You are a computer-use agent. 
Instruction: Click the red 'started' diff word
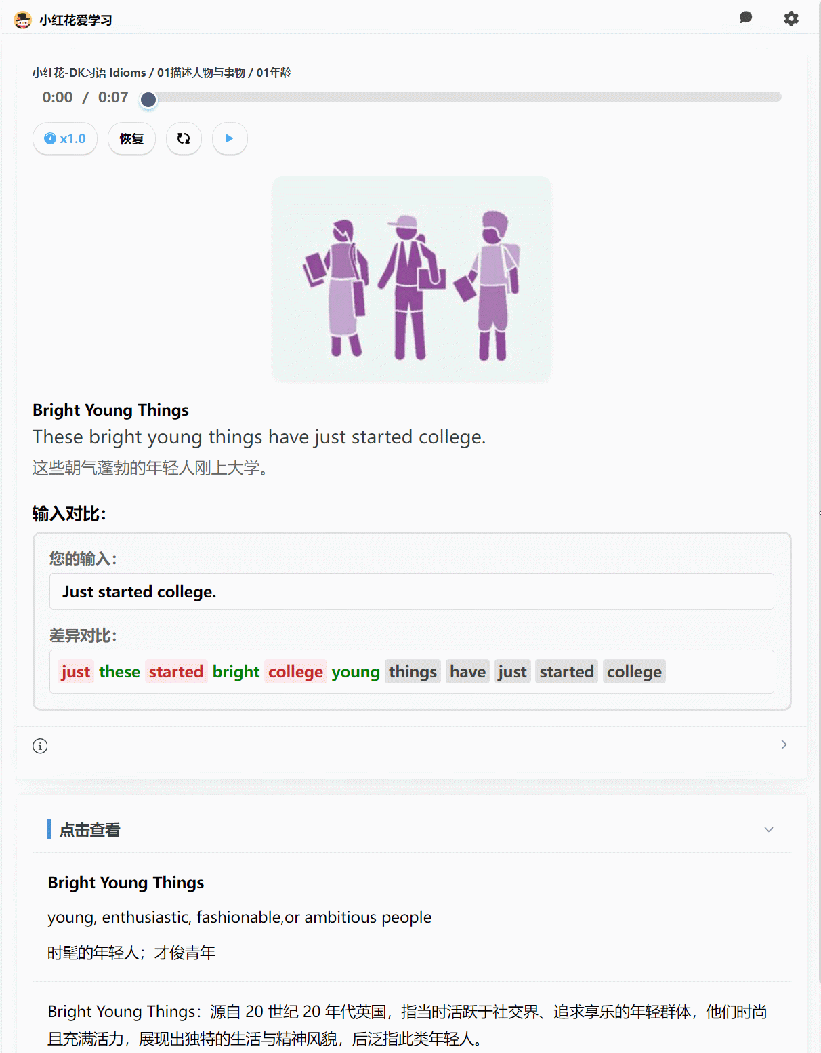(x=176, y=671)
